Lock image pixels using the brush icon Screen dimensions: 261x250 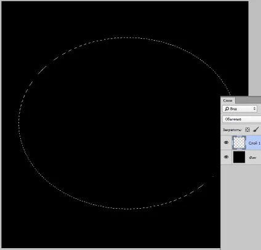point(255,129)
